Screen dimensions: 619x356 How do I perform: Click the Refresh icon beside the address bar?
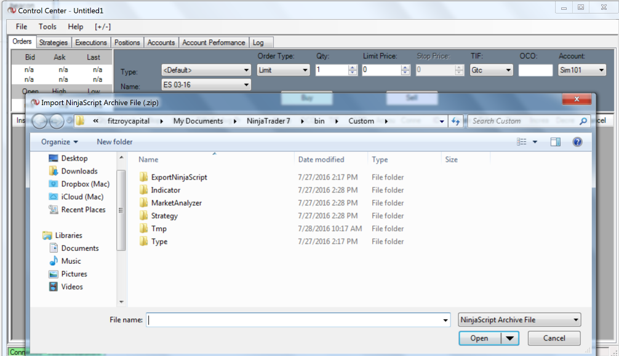coord(455,121)
